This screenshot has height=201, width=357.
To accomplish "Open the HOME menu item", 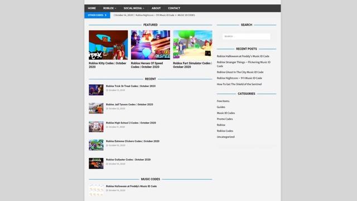I will coord(91,8).
